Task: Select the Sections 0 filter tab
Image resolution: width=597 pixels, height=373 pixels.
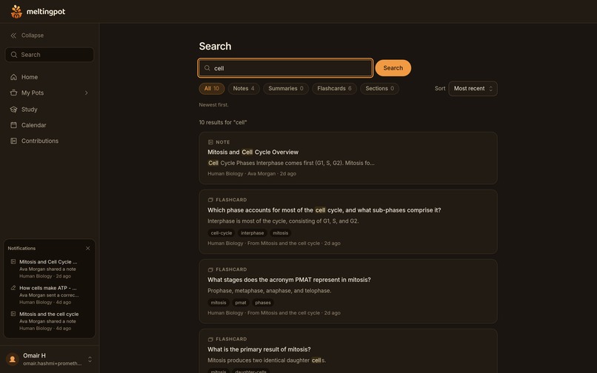Action: click(x=379, y=89)
